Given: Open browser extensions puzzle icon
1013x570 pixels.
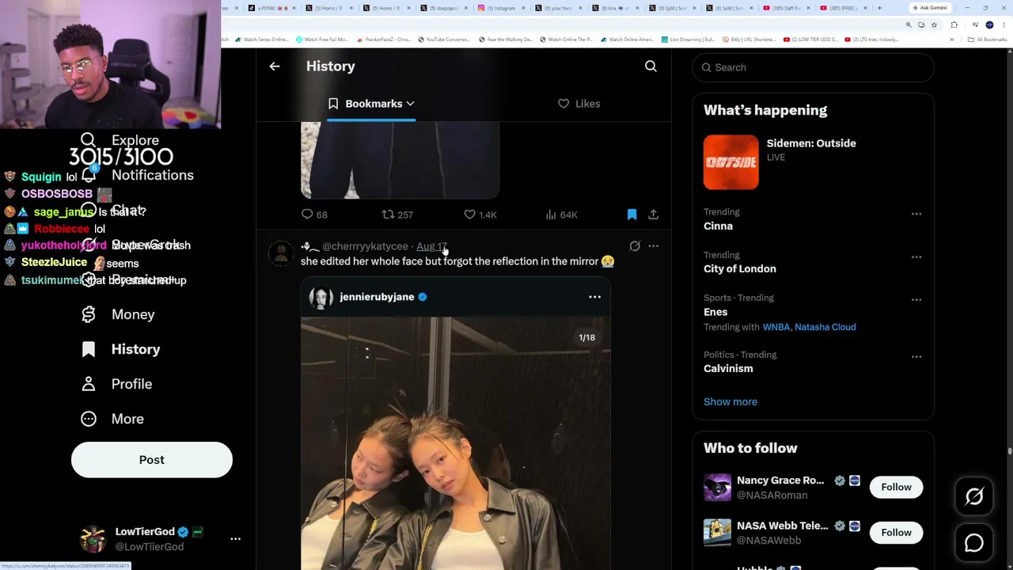Looking at the screenshot, I should click(x=954, y=25).
